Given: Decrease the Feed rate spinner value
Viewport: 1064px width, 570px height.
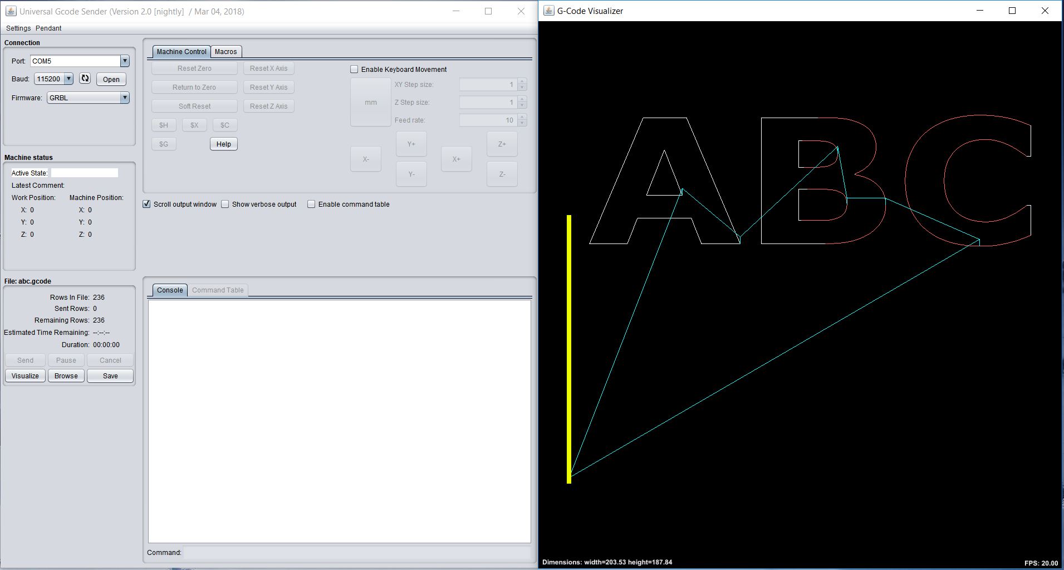Looking at the screenshot, I should (x=522, y=123).
